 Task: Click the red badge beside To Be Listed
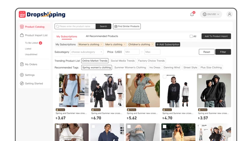click(x=41, y=43)
